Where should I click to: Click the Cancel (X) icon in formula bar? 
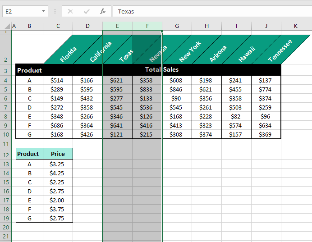70,11
